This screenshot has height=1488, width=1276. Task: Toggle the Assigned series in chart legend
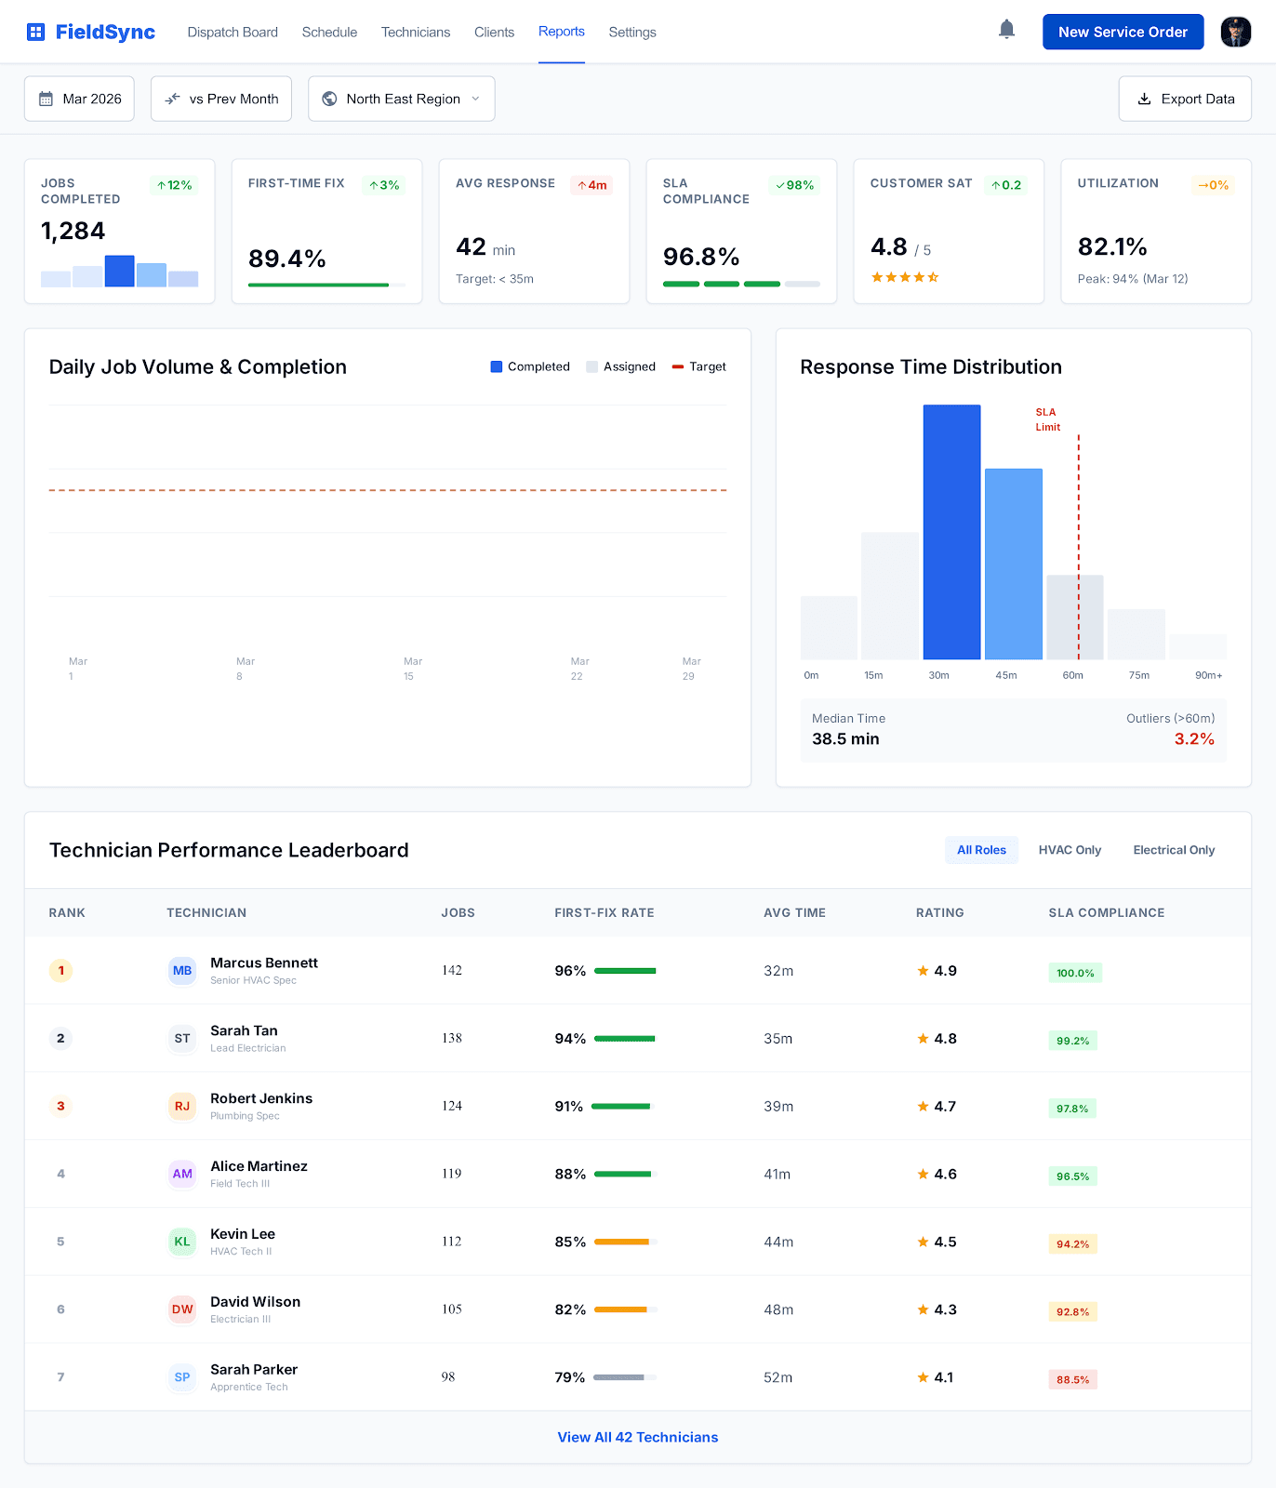[620, 367]
